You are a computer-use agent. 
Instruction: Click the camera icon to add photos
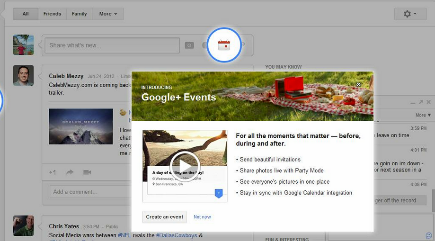click(x=189, y=45)
